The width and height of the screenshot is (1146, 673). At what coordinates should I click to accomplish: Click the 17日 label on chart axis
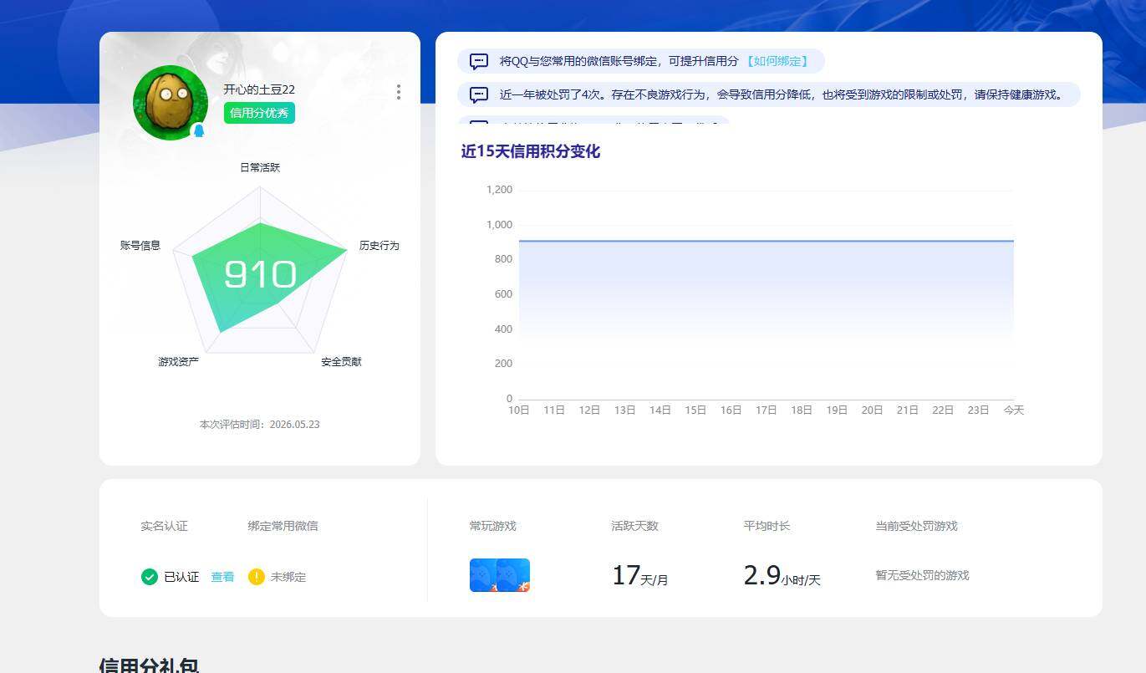pyautogui.click(x=767, y=410)
